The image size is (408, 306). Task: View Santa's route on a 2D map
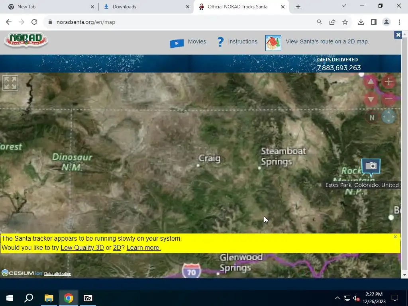tap(328, 41)
